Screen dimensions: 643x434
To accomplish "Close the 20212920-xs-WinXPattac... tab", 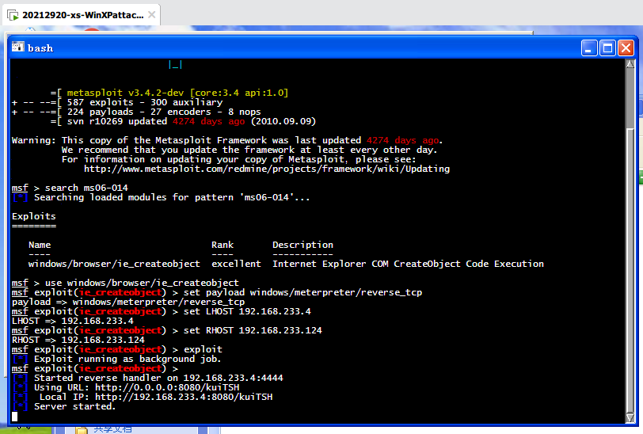I will (x=152, y=15).
